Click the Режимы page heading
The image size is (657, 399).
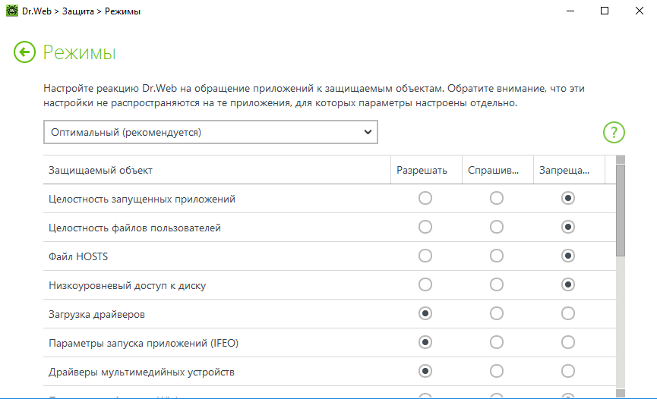tap(79, 53)
